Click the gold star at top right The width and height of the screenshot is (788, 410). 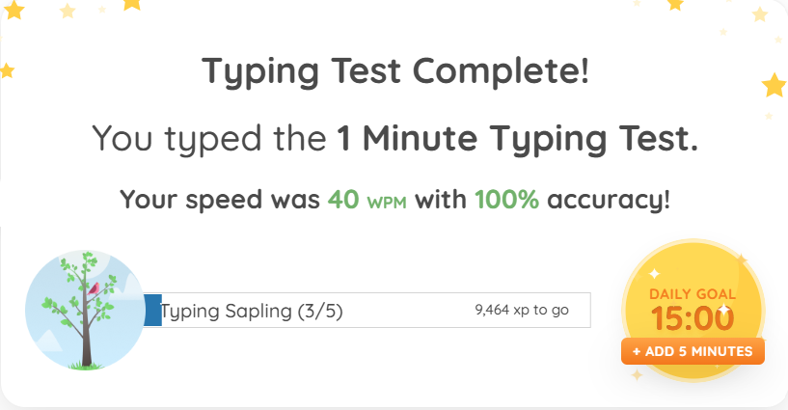[x=675, y=4]
